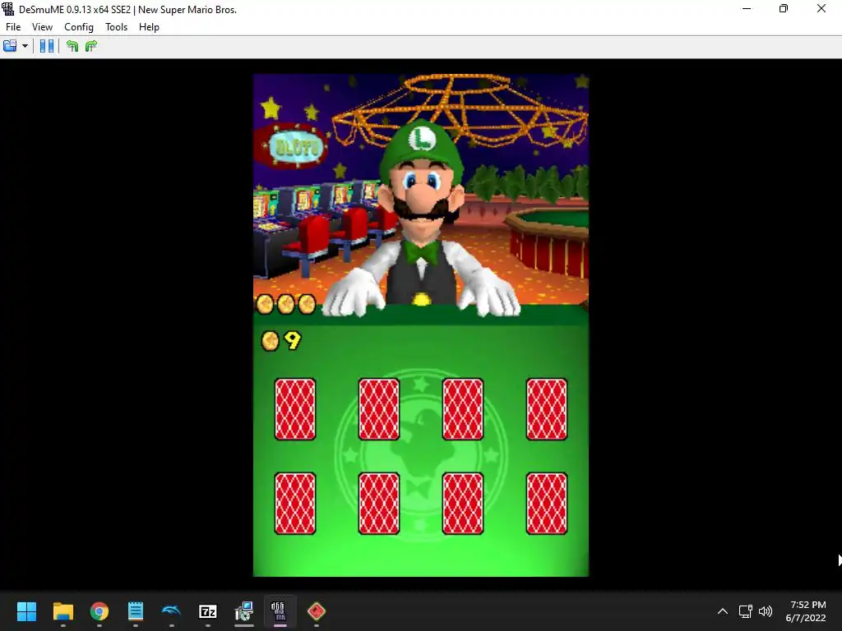This screenshot has width=842, height=631.
Task: Open the Config menu
Action: coord(79,27)
